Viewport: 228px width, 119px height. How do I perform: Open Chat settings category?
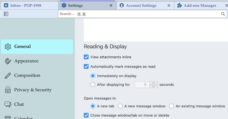pyautogui.click(x=37, y=104)
